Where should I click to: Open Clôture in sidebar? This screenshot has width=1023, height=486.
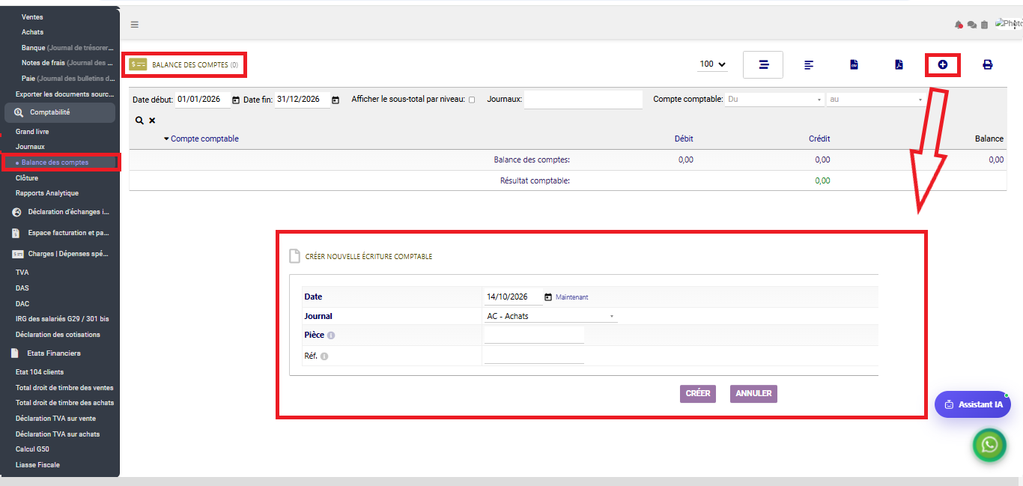tap(27, 178)
